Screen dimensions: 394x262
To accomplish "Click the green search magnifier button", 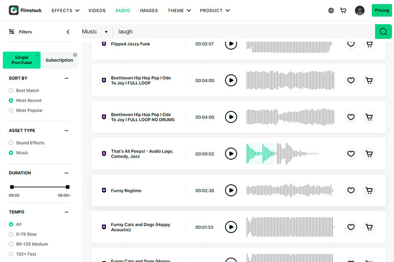I will point(383,32).
